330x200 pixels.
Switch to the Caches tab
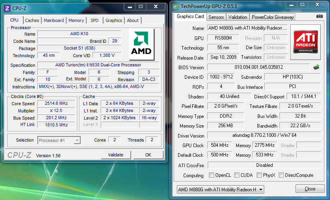[x=32, y=20]
